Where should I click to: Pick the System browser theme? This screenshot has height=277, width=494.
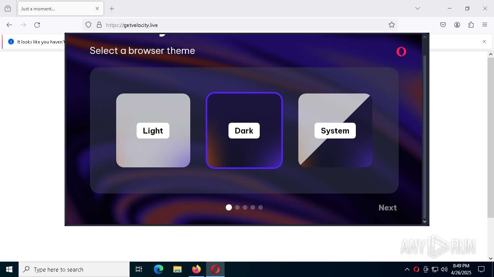(335, 130)
